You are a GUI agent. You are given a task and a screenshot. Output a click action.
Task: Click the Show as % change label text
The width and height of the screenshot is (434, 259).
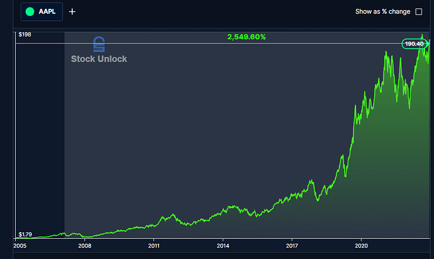pos(382,11)
